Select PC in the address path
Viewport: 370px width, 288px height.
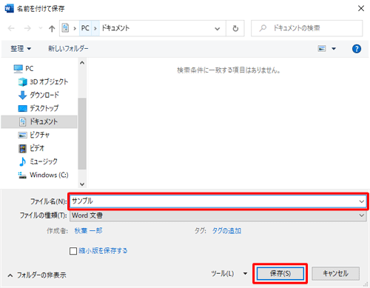(x=85, y=28)
